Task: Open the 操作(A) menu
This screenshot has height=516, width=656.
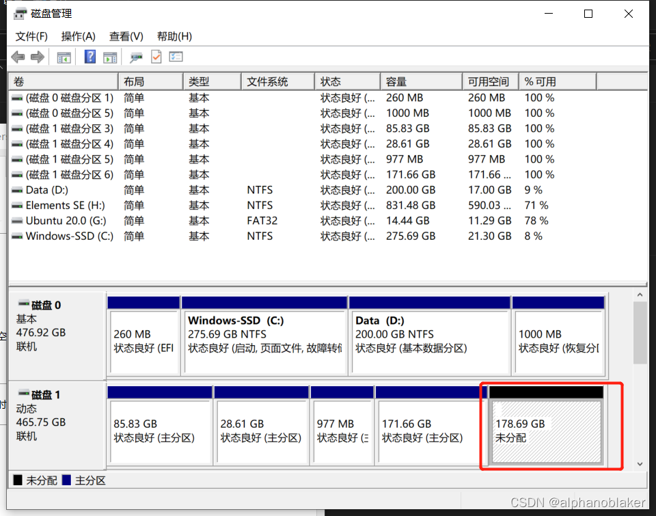Action: (x=78, y=36)
